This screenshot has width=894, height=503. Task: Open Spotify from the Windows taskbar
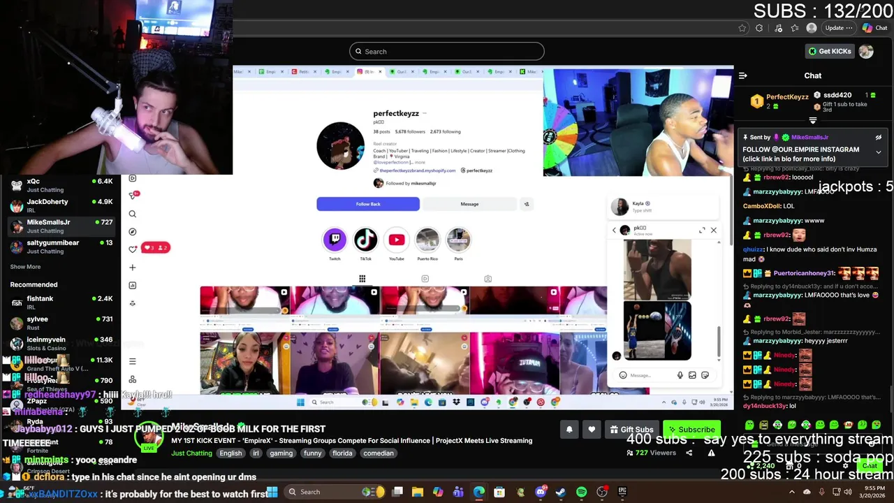point(581,492)
